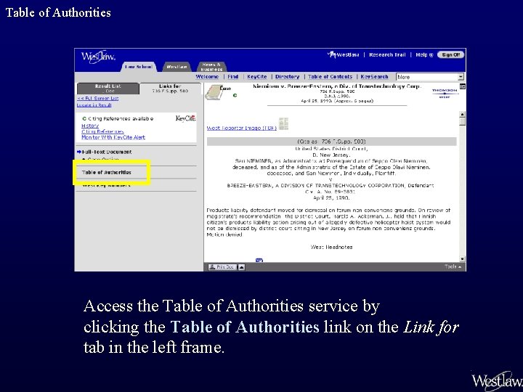Click the green C KeyCite status flag by the case

(x=235, y=95)
